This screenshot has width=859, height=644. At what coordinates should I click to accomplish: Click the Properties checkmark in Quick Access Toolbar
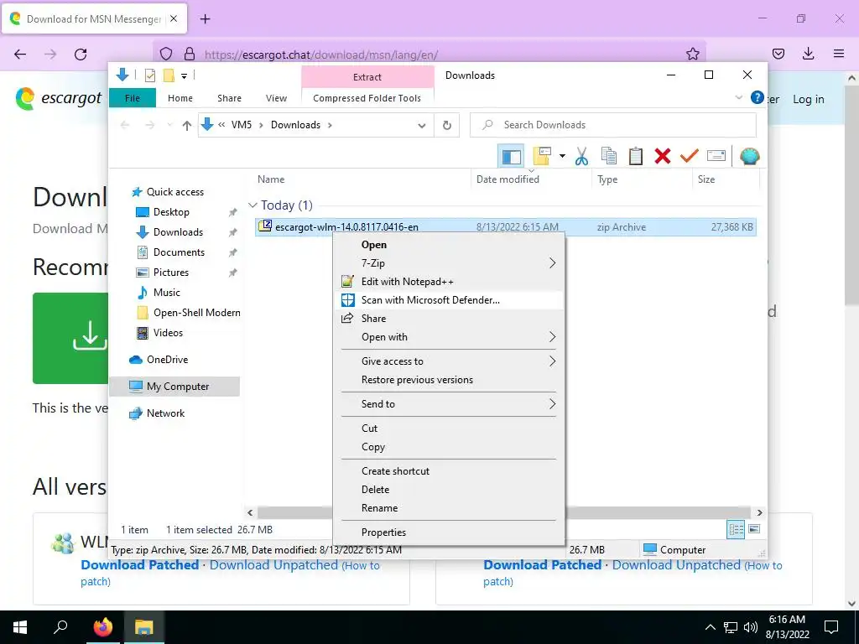(149, 75)
